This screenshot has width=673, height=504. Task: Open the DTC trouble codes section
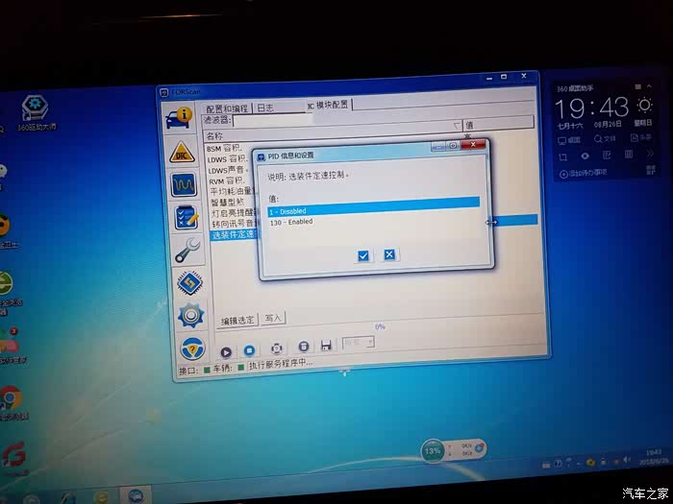(x=182, y=153)
